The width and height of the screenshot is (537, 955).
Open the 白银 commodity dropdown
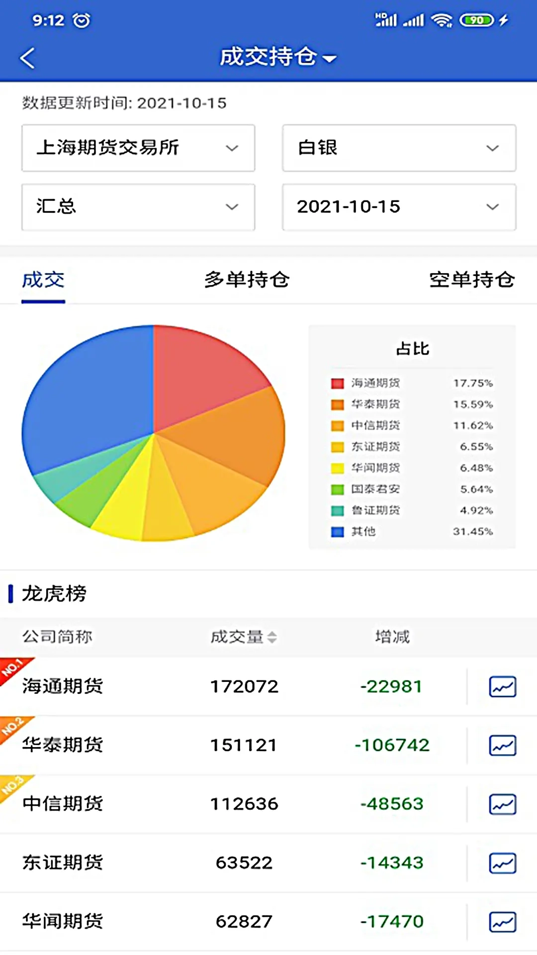pos(399,148)
